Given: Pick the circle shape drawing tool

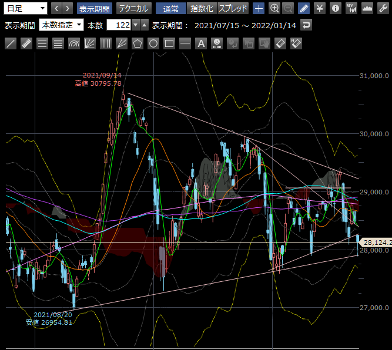Looking at the screenshot, I should coord(153,43).
